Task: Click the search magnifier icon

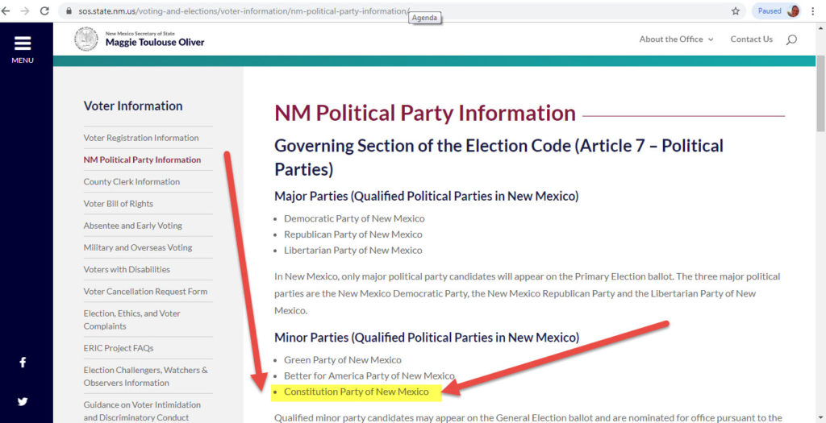Action: coord(791,39)
